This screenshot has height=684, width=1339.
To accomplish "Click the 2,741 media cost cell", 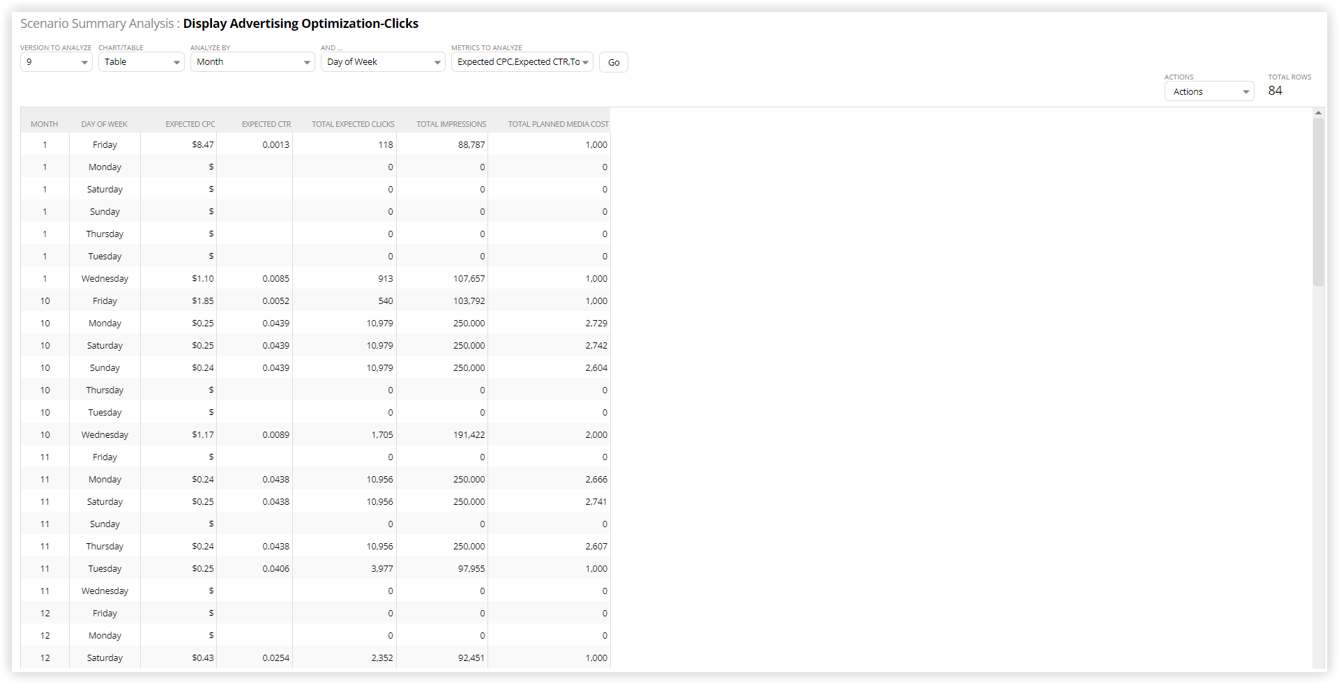I will click(x=550, y=502).
